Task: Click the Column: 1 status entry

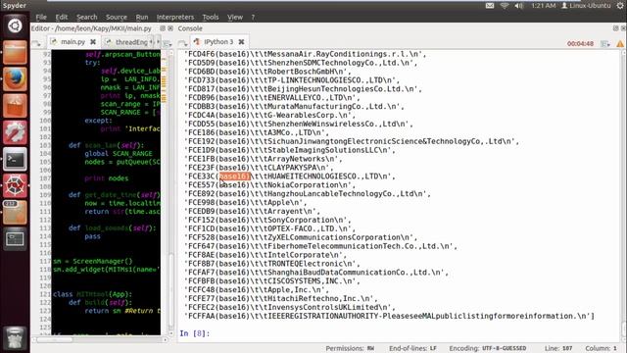Action: point(601,348)
